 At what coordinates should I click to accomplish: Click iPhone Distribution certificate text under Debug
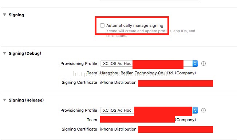[119, 82]
